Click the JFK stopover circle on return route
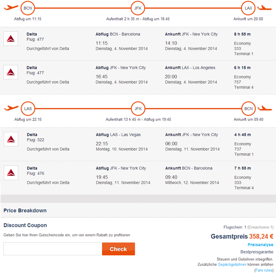This screenshot has height=275, width=276. (x=138, y=109)
